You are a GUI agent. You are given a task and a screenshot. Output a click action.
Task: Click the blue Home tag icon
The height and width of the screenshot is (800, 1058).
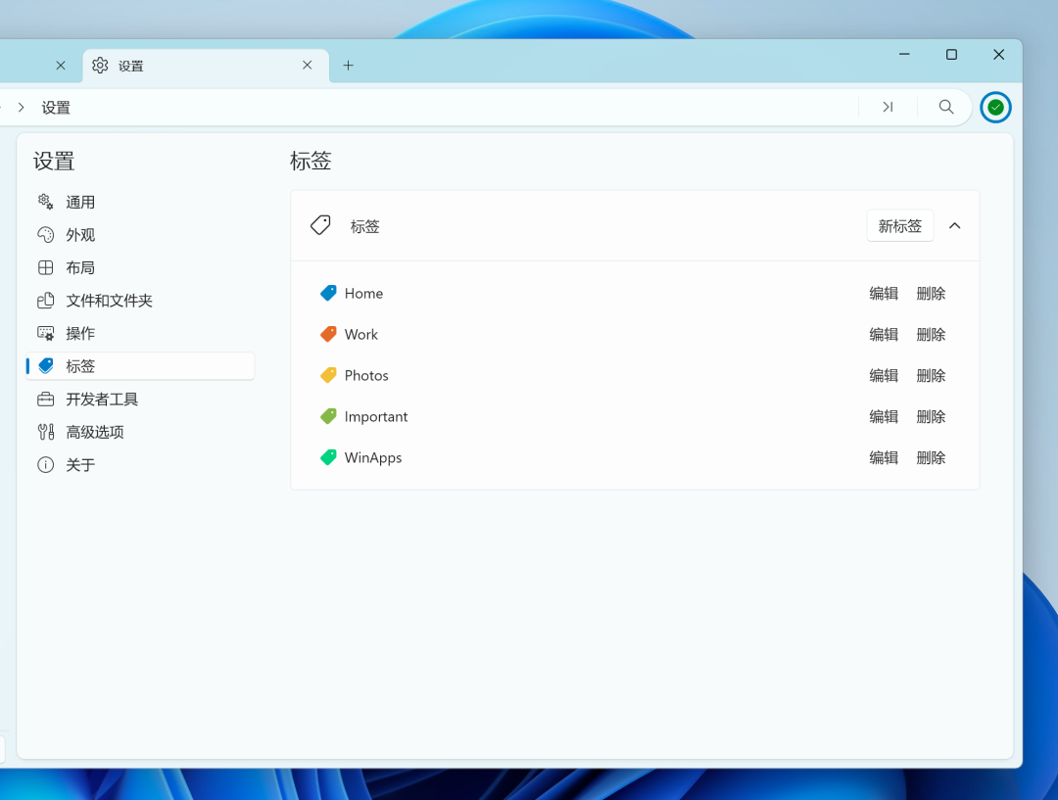click(328, 293)
